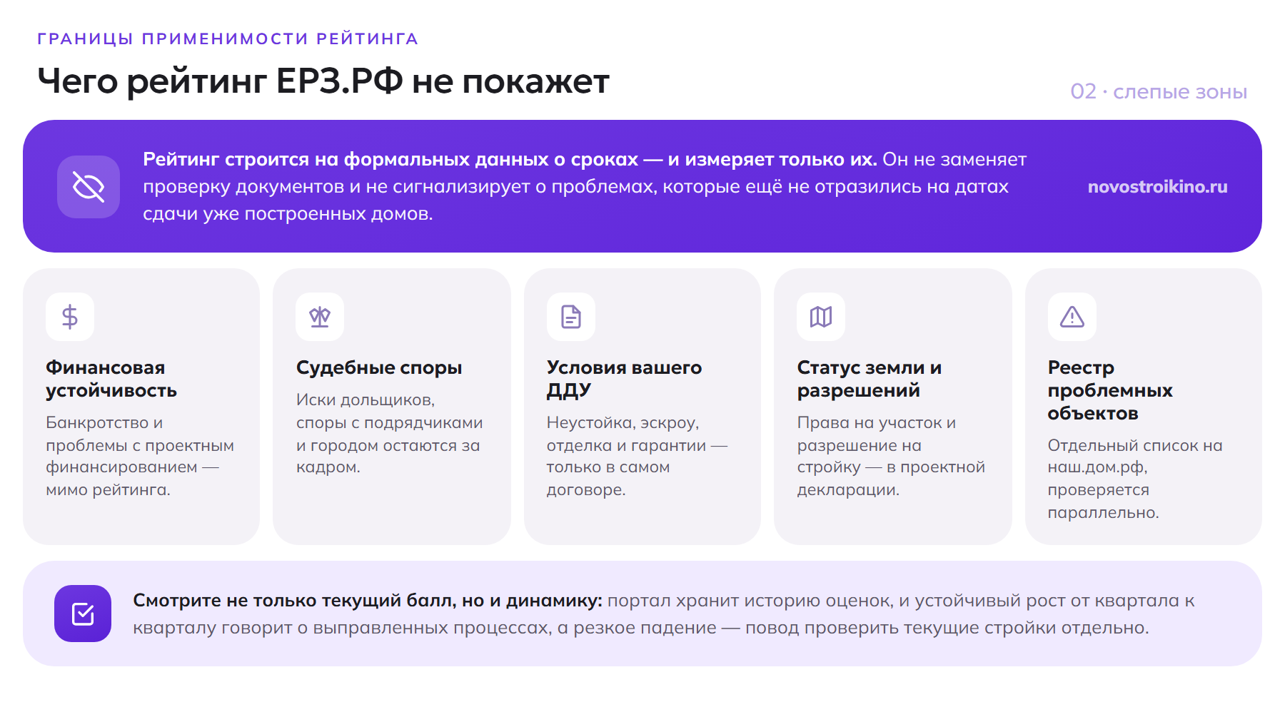Click the Судебные споры card title
Viewport: 1285px width, 712px height.
point(379,368)
